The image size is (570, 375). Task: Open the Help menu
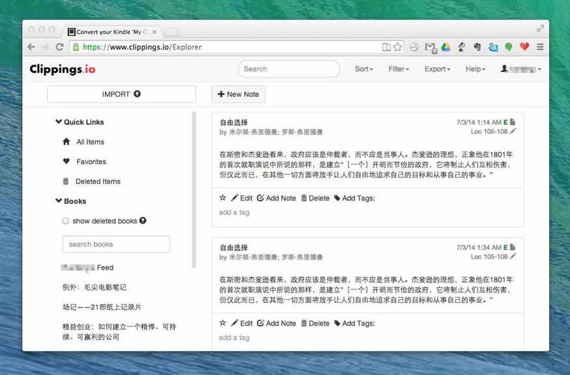point(476,69)
